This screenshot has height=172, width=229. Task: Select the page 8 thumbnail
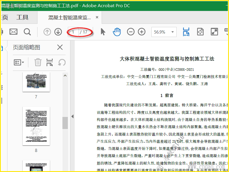[x=36, y=126]
